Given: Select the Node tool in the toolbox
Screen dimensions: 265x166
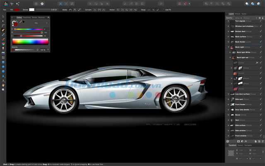Looking at the screenshot, I should pyautogui.click(x=3, y=21).
